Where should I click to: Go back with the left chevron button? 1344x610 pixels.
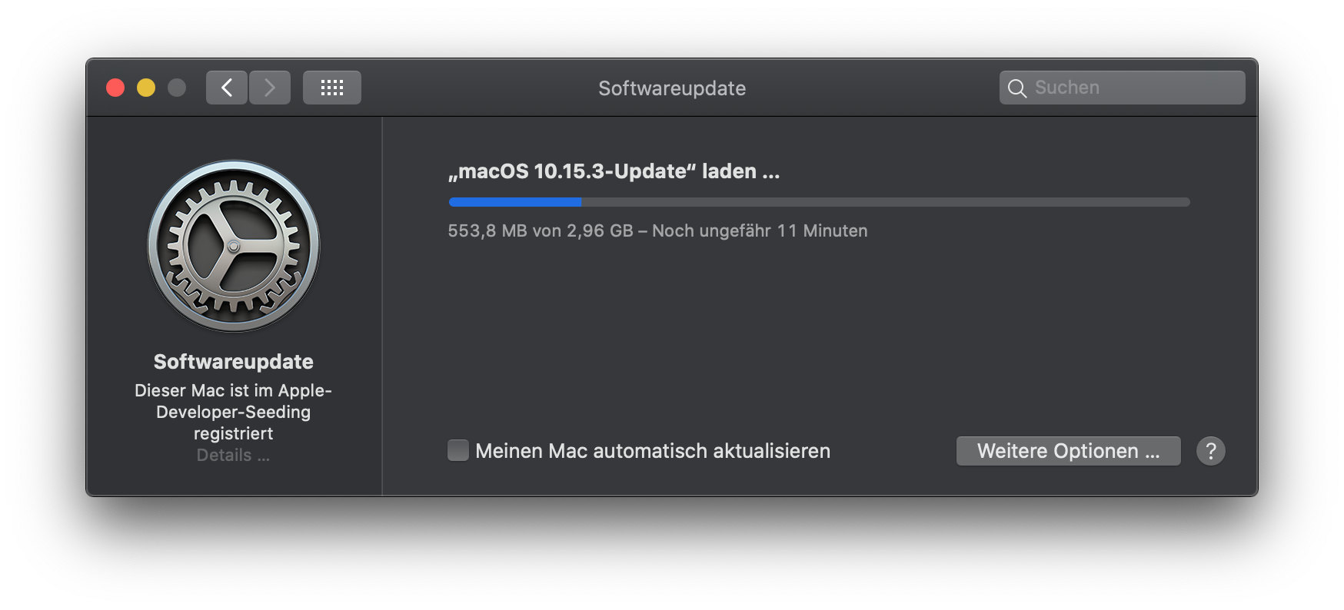tap(227, 88)
